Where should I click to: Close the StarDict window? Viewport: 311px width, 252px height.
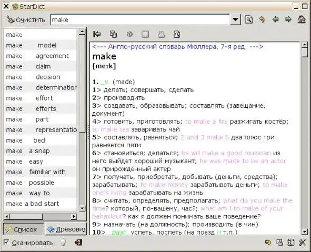(6, 6)
